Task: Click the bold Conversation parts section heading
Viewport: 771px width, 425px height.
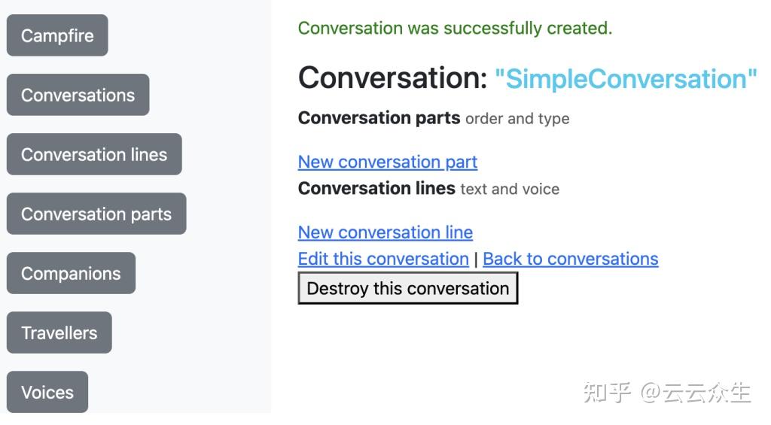Action: click(379, 118)
